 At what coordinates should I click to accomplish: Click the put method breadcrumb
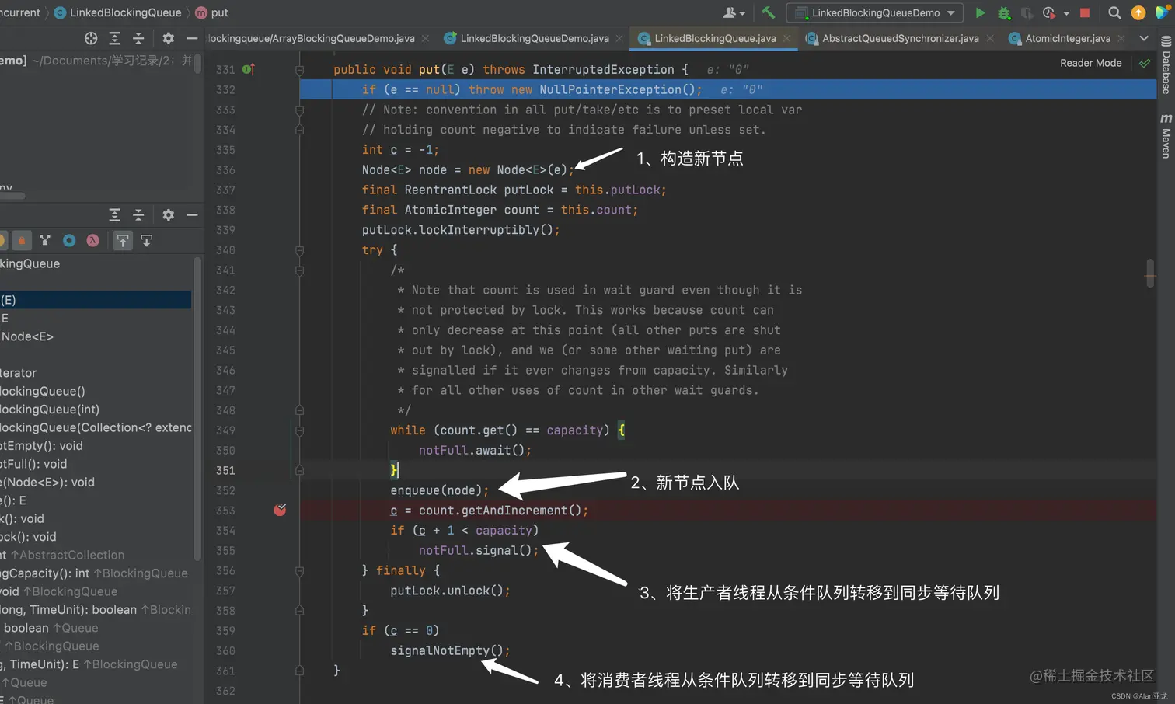pyautogui.click(x=211, y=12)
